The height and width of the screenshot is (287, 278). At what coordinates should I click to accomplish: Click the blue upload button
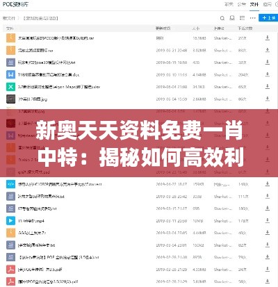click(268, 18)
